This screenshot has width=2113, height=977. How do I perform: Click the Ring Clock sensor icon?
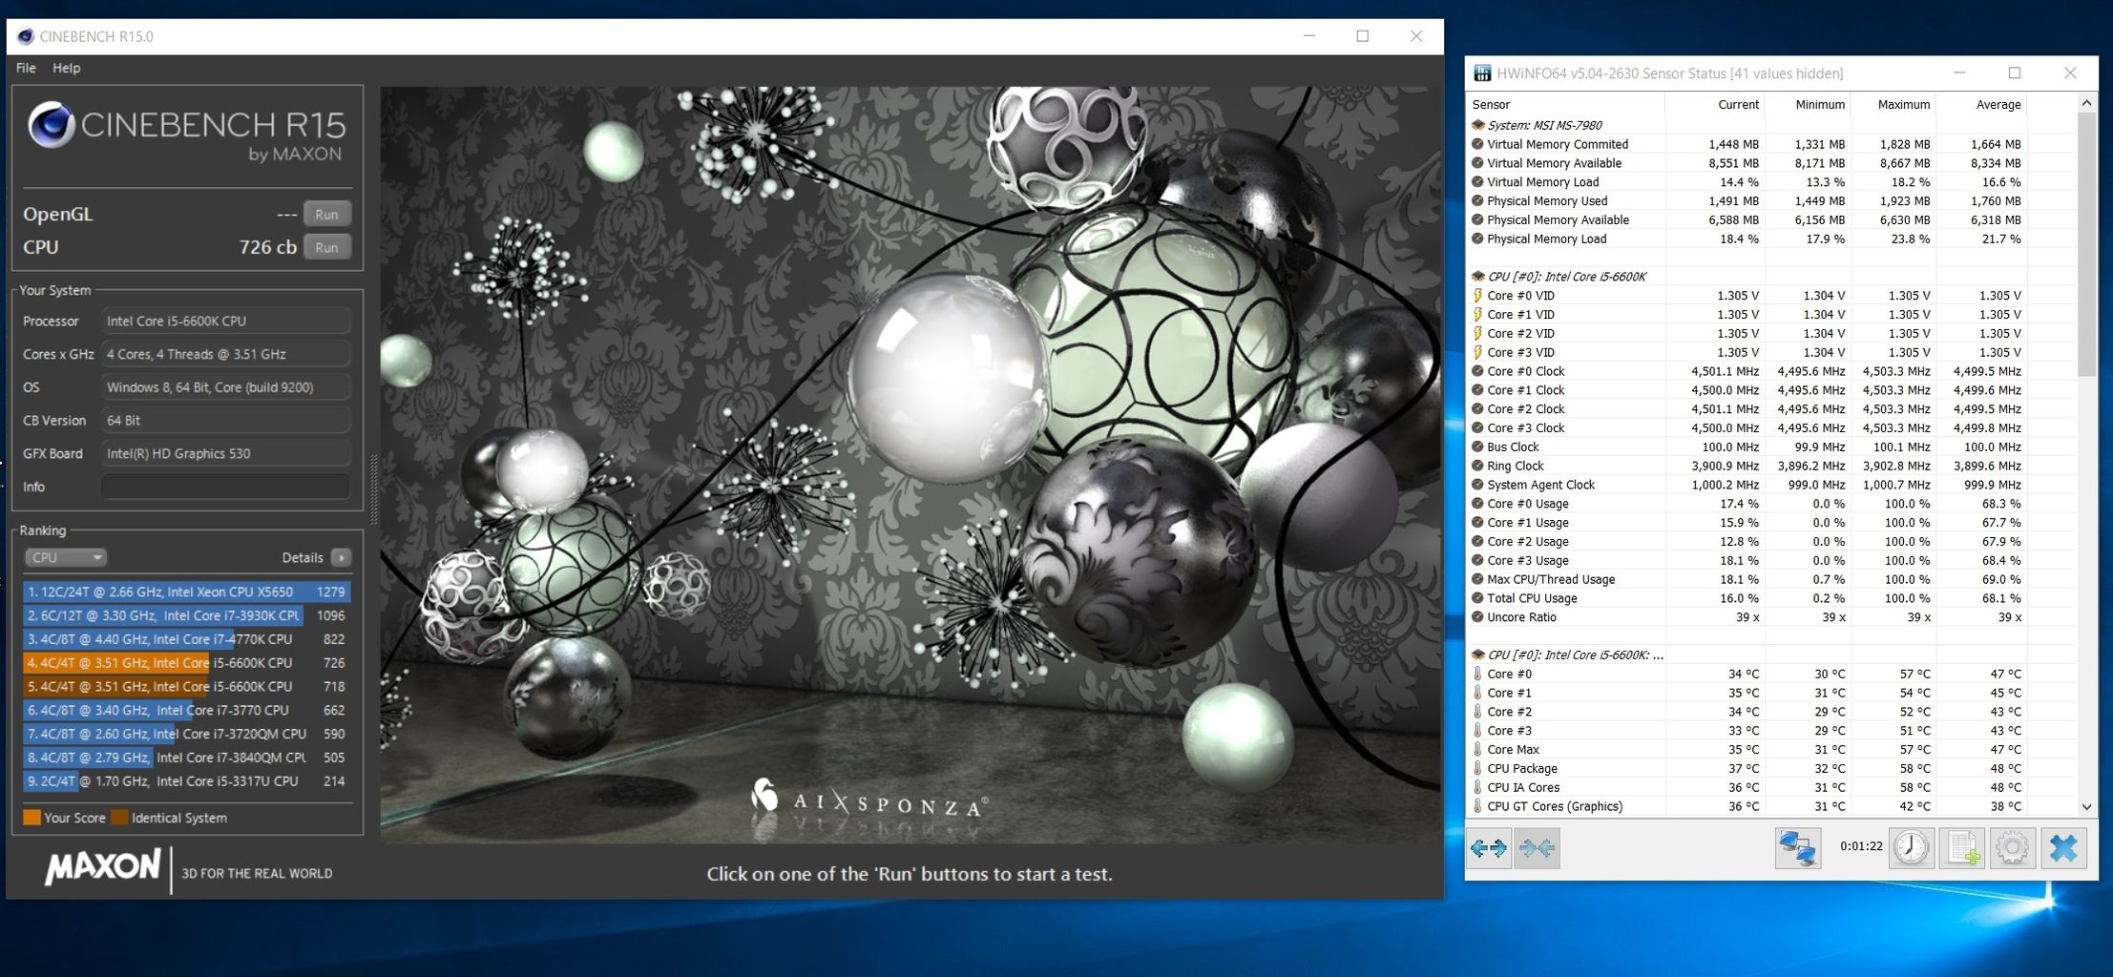1477,466
